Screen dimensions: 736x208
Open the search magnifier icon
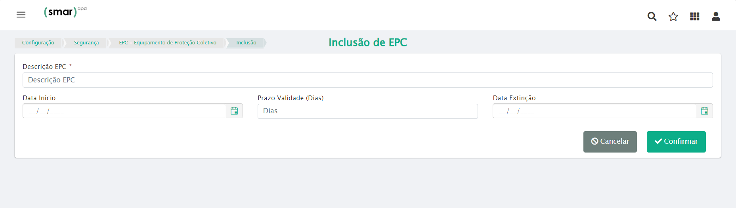652,17
